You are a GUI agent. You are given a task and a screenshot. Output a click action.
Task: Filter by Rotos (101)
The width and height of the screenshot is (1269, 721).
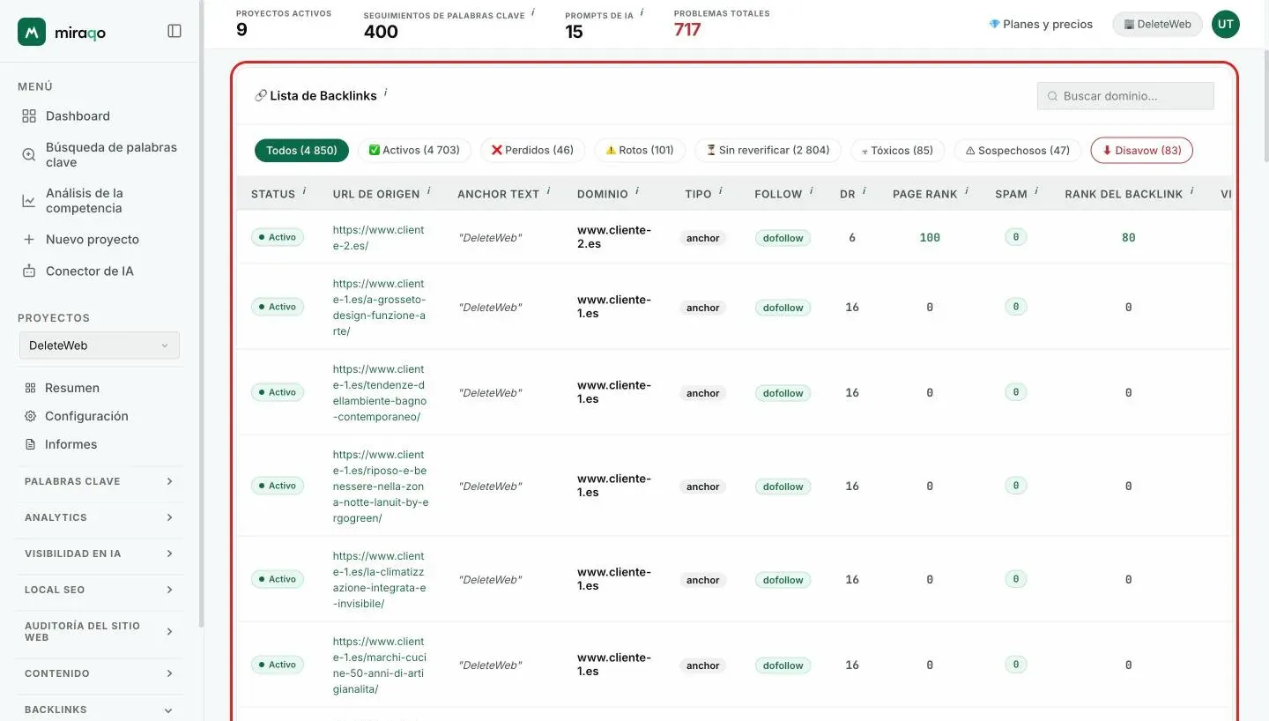pyautogui.click(x=640, y=151)
